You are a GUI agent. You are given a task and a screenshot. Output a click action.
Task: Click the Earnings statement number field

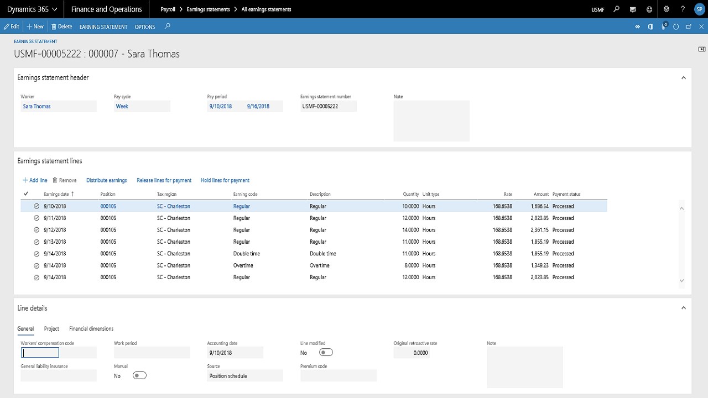tap(329, 106)
